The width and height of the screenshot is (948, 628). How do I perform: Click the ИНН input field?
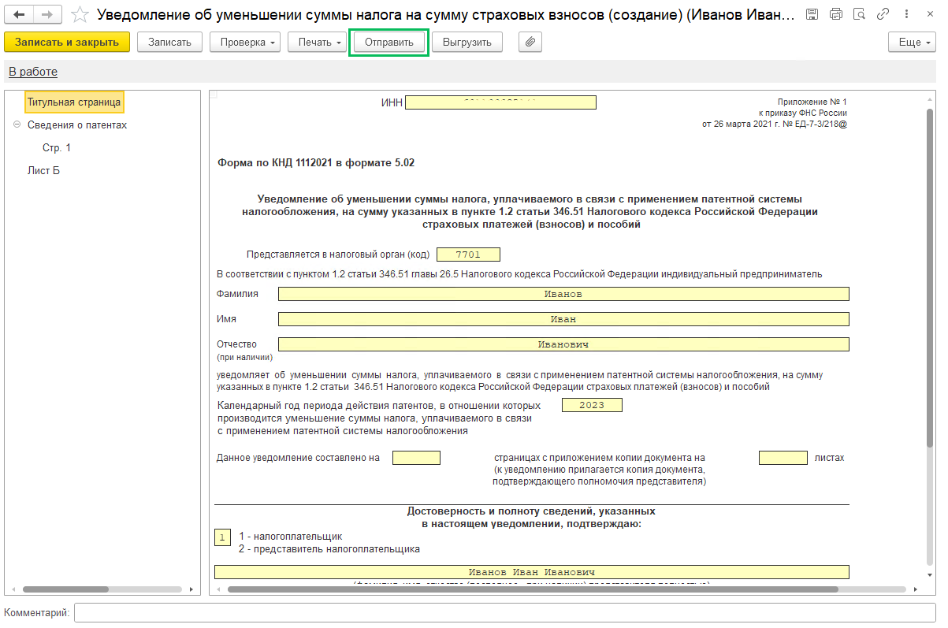500,102
